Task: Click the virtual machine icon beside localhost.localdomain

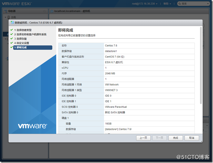Action: [x=52, y=11]
